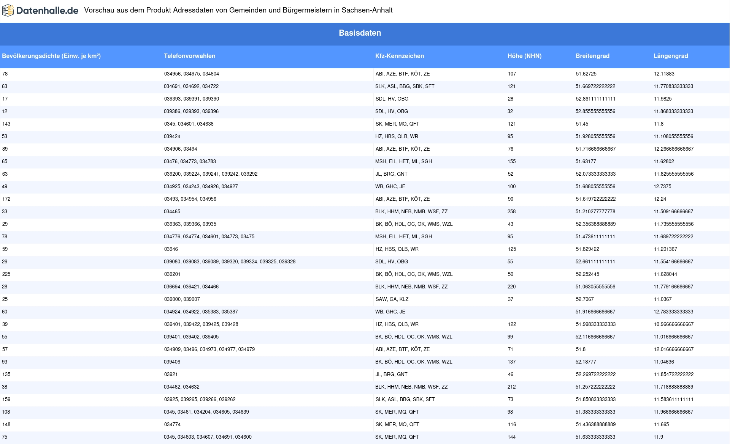Click the Kfz-Kennzeichen column header
The image size is (730, 444).
pyautogui.click(x=399, y=56)
